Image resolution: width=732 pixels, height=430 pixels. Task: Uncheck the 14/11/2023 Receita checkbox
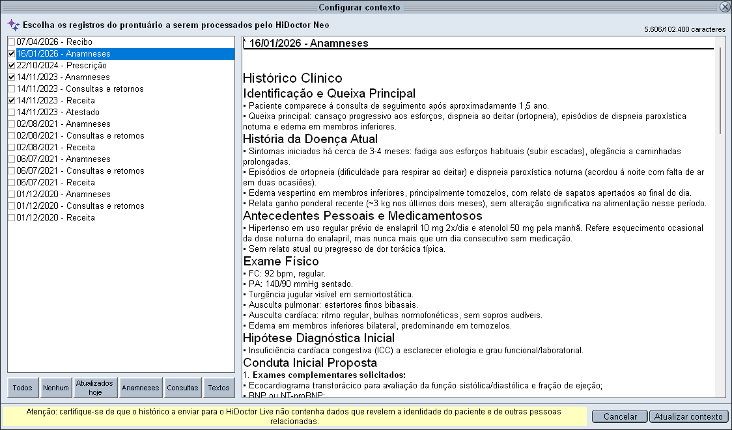click(x=12, y=100)
